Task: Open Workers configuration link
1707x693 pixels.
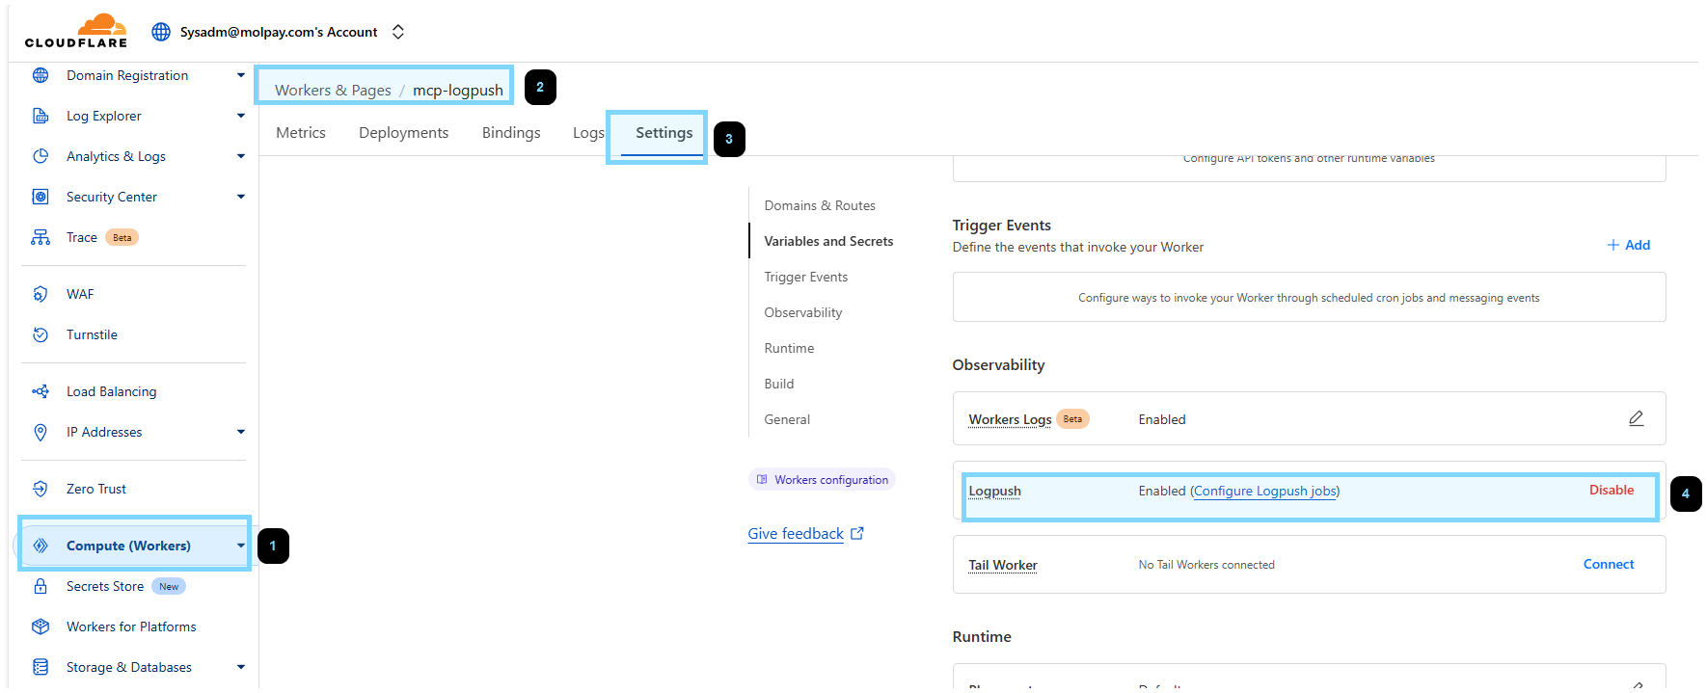Action: tap(822, 479)
